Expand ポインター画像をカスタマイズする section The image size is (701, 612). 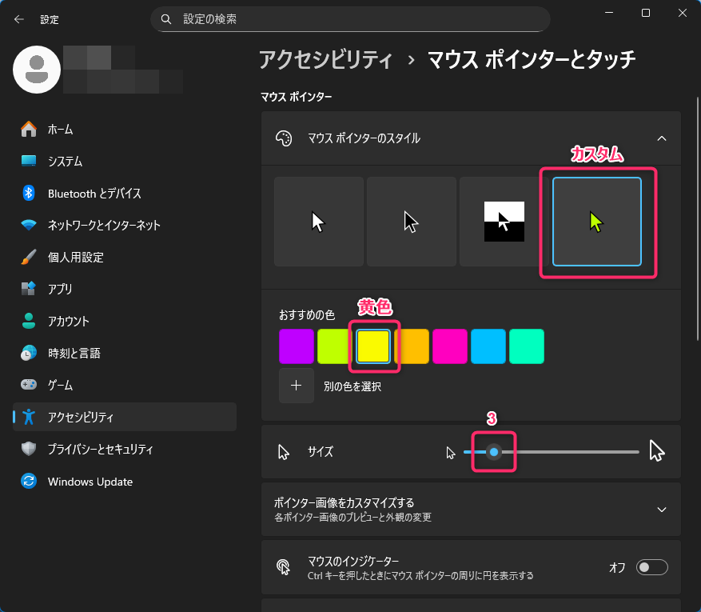661,510
